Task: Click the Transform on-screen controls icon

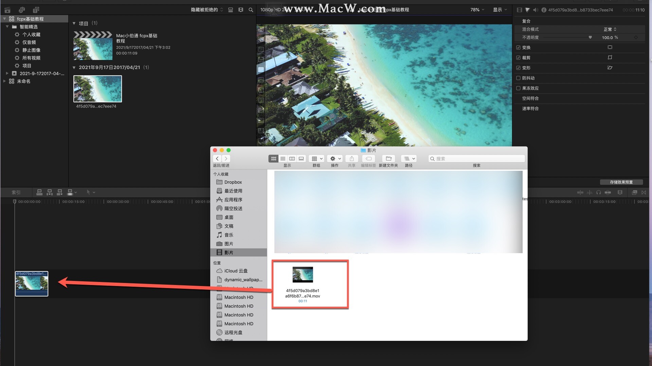Action: [x=610, y=47]
